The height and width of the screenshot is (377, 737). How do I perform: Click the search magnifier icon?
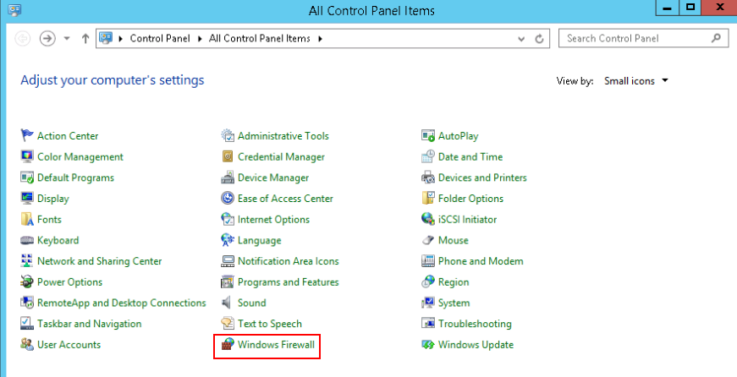(x=716, y=38)
